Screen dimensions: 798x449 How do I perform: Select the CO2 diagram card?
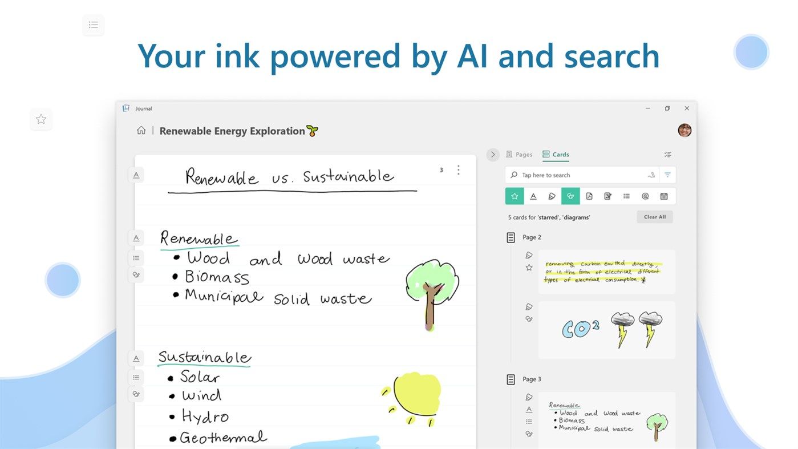pyautogui.click(x=606, y=330)
